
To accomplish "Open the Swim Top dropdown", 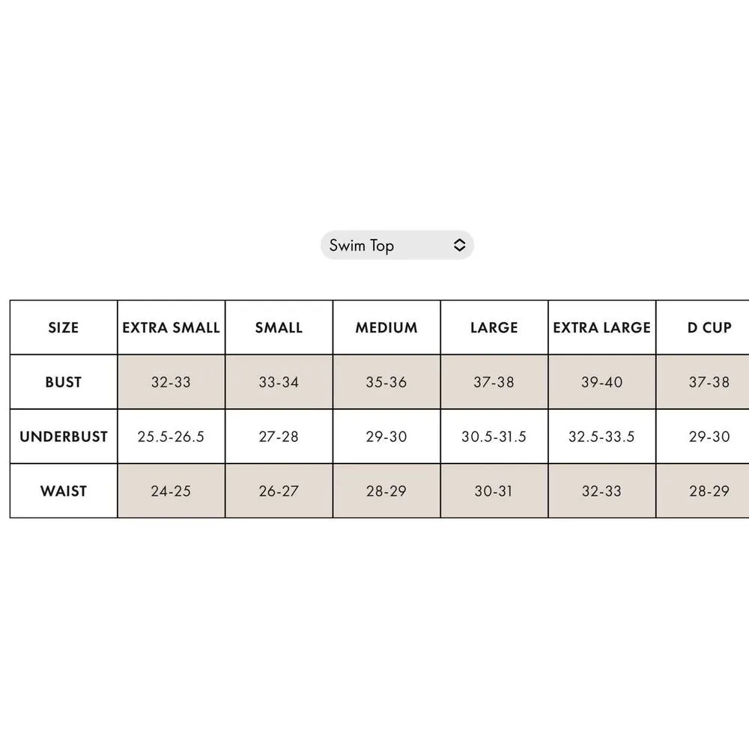I will 396,245.
